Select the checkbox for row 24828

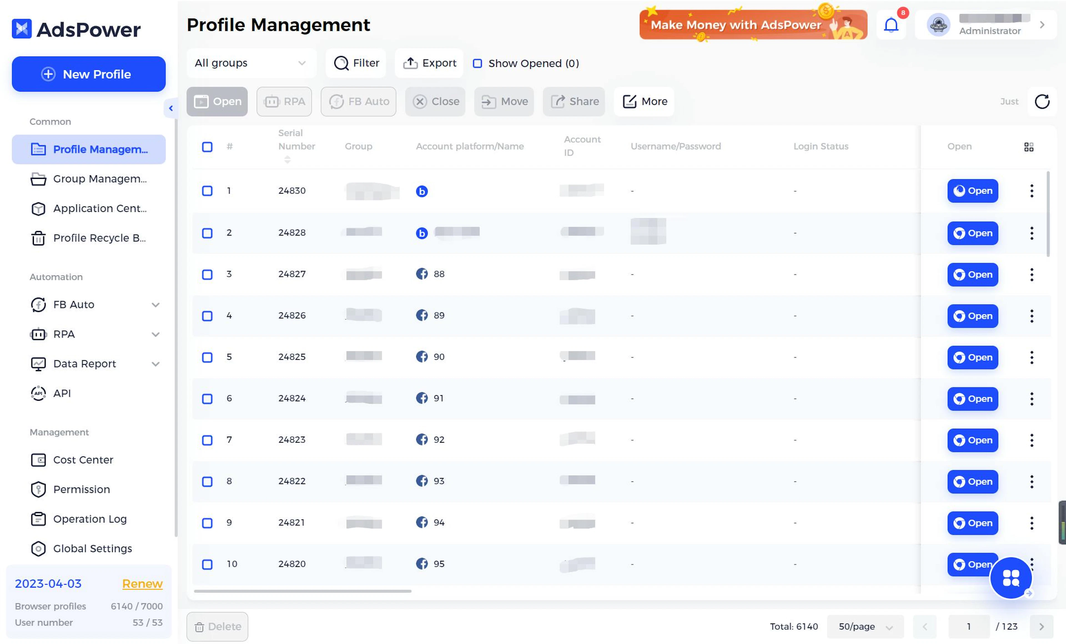tap(207, 233)
